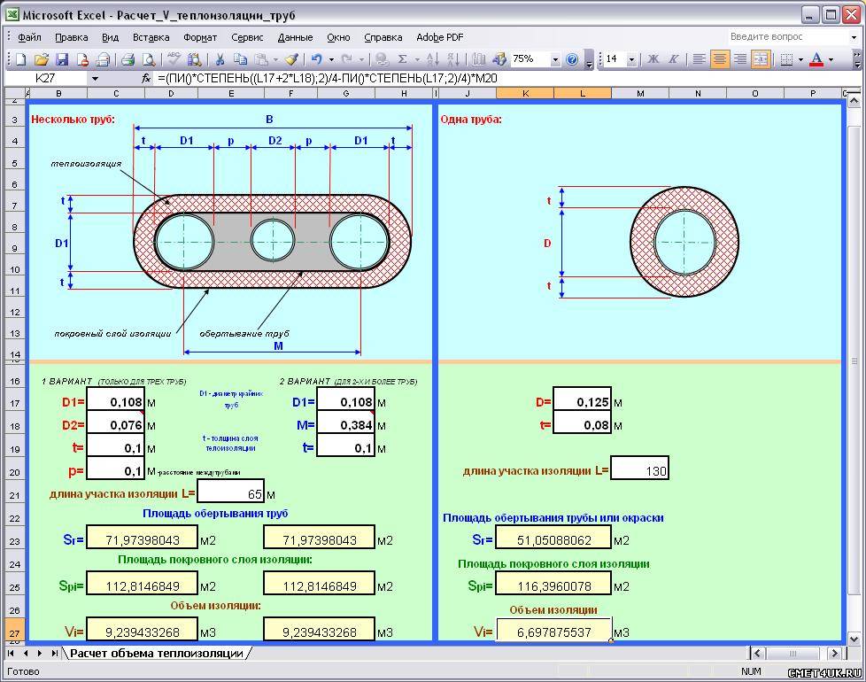
Task: Click the insert function fx button
Action: (146, 78)
